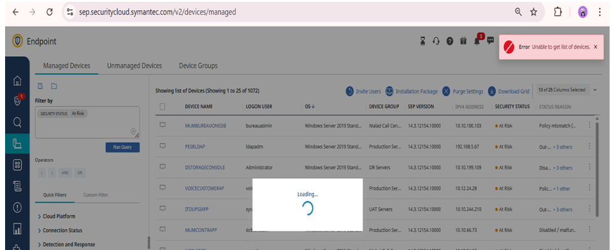The height and width of the screenshot is (250, 616).
Task: Clear the filter with the circled X icon
Action: tap(133, 131)
